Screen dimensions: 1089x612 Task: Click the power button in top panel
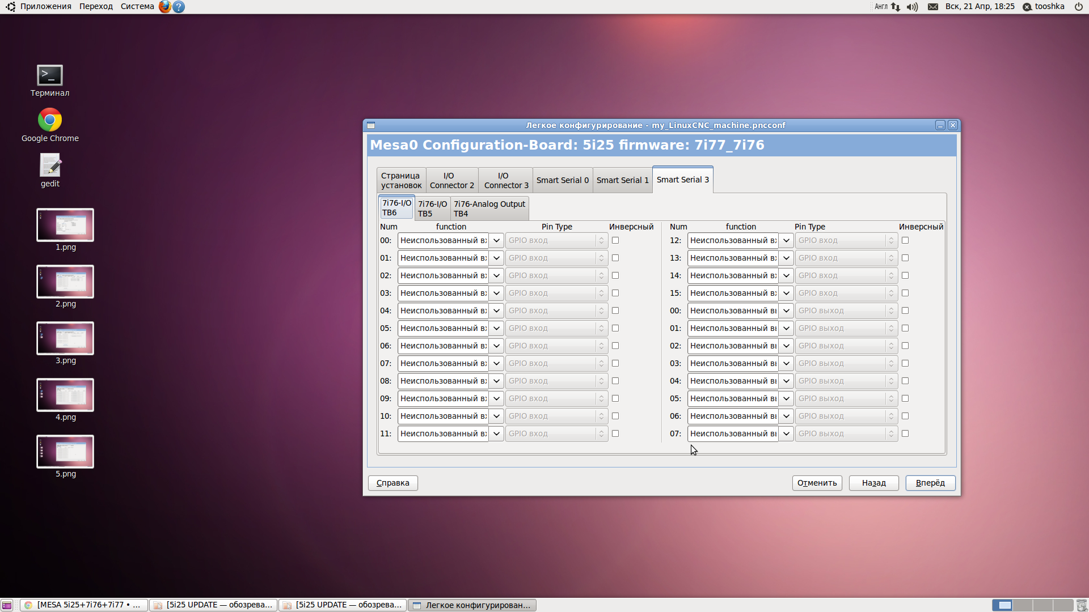[1078, 7]
